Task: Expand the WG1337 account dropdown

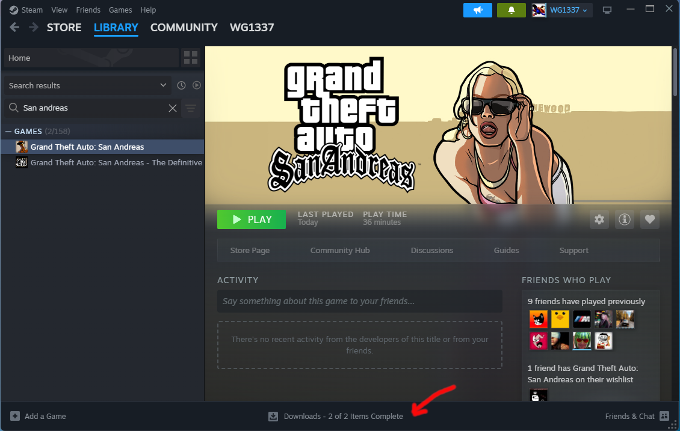Action: click(568, 10)
